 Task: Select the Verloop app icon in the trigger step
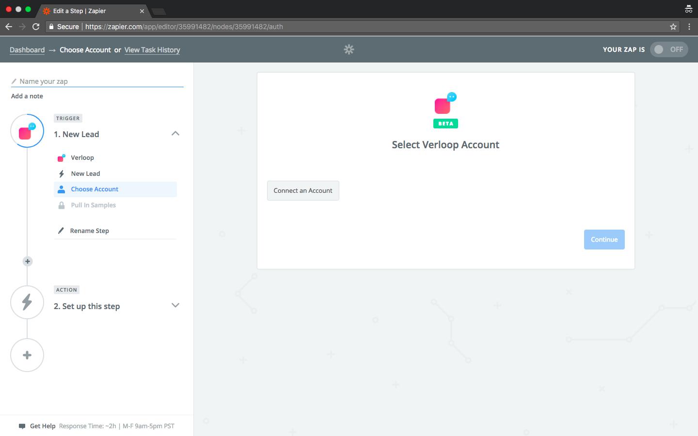click(x=62, y=157)
